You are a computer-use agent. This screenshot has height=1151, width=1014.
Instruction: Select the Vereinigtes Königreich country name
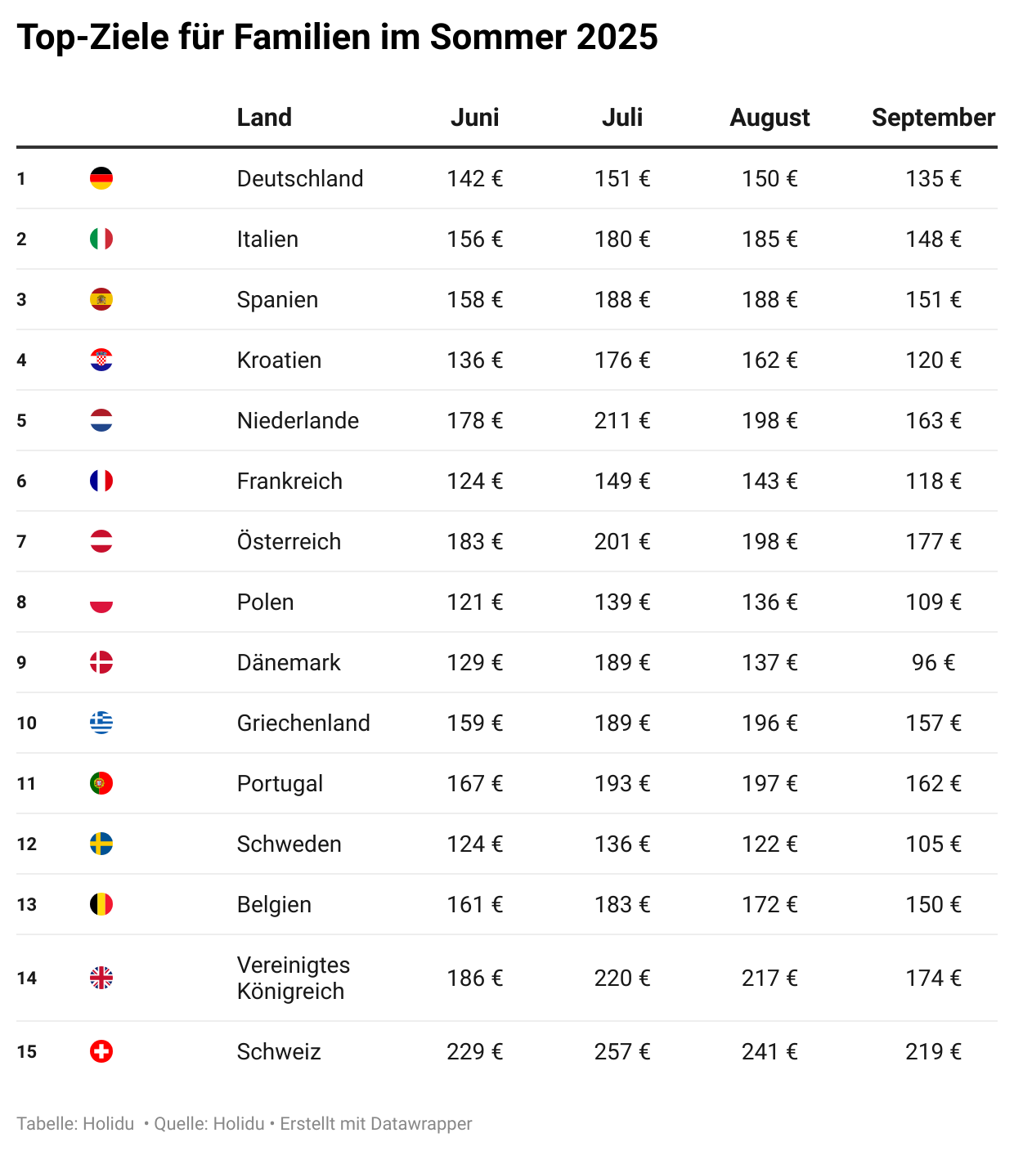pyautogui.click(x=293, y=978)
